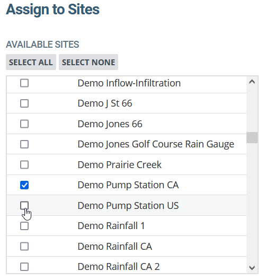Click the Demo Prairie Creek site name
This screenshot has height=280, width=265.
coord(119,164)
